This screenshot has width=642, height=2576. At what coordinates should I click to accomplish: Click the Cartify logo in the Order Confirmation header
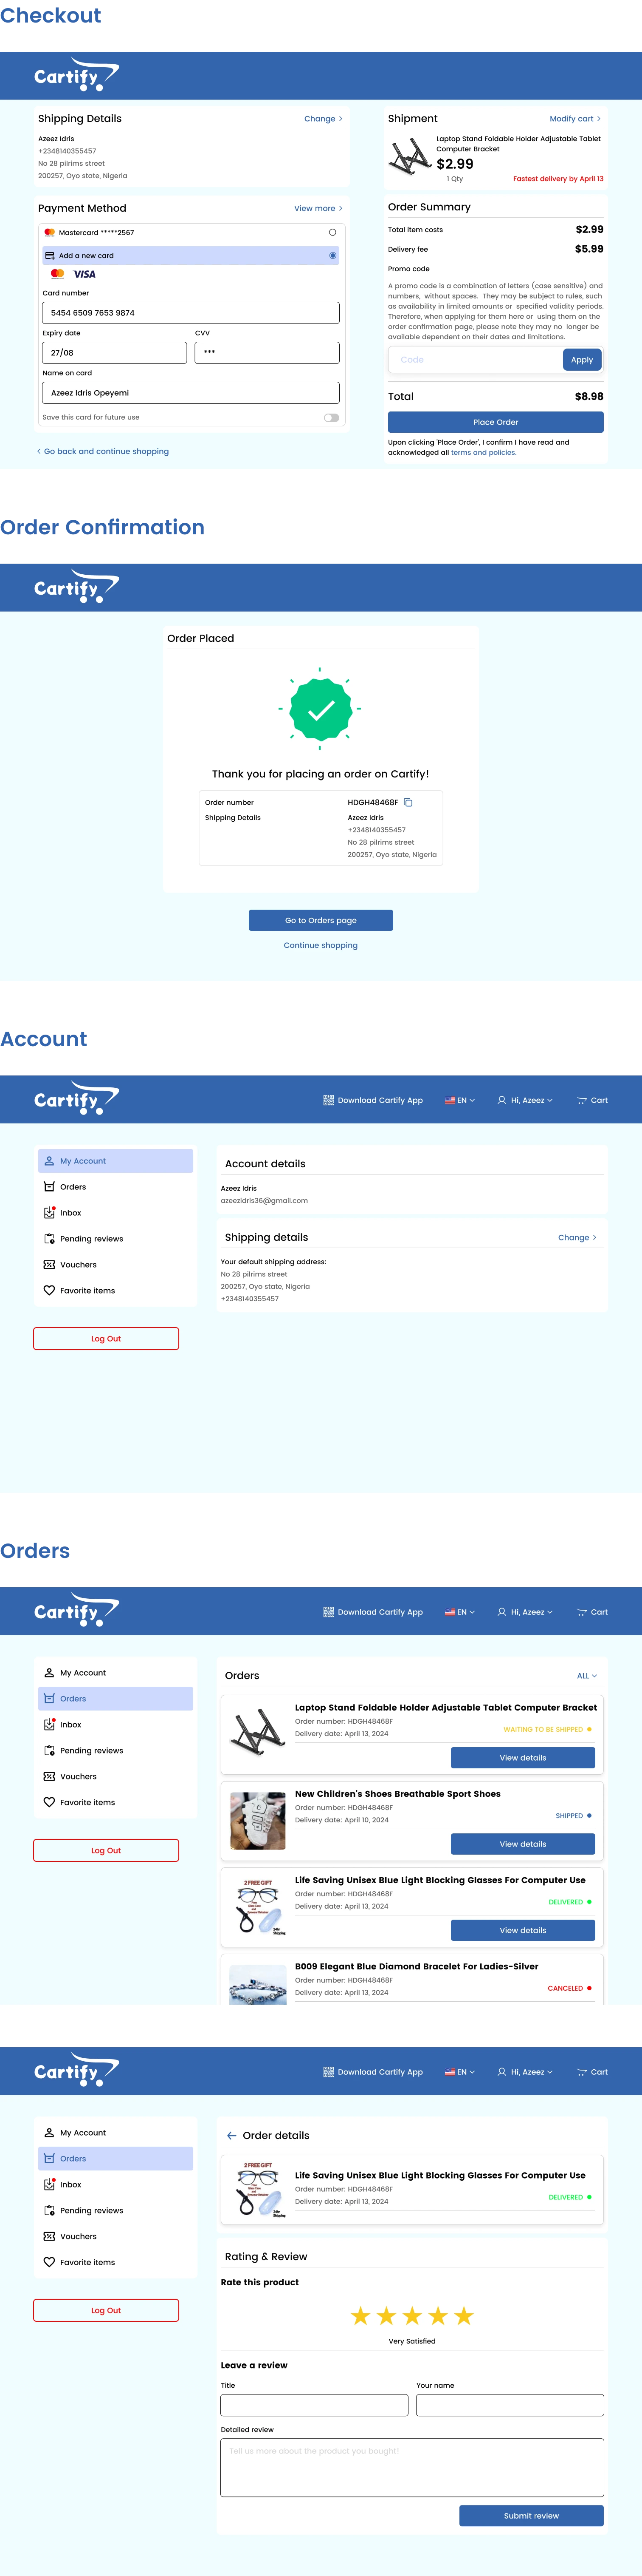click(x=76, y=588)
